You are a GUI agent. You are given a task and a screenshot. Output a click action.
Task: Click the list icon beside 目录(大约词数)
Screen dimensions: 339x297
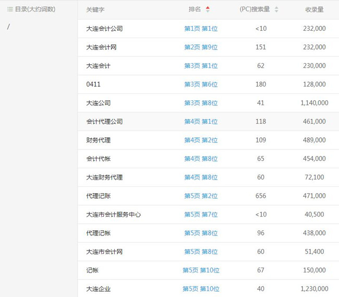click(x=10, y=9)
